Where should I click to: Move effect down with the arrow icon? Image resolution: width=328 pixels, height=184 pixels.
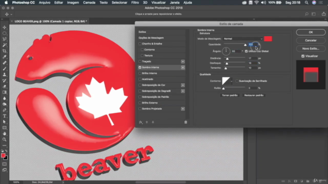[153, 122]
